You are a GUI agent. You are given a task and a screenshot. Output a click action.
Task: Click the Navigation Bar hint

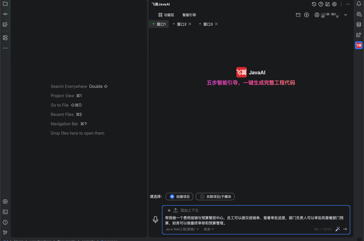69,124
